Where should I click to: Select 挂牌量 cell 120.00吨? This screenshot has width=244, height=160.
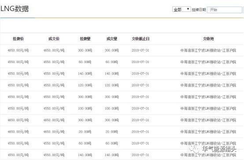pyautogui.click(x=85, y=85)
